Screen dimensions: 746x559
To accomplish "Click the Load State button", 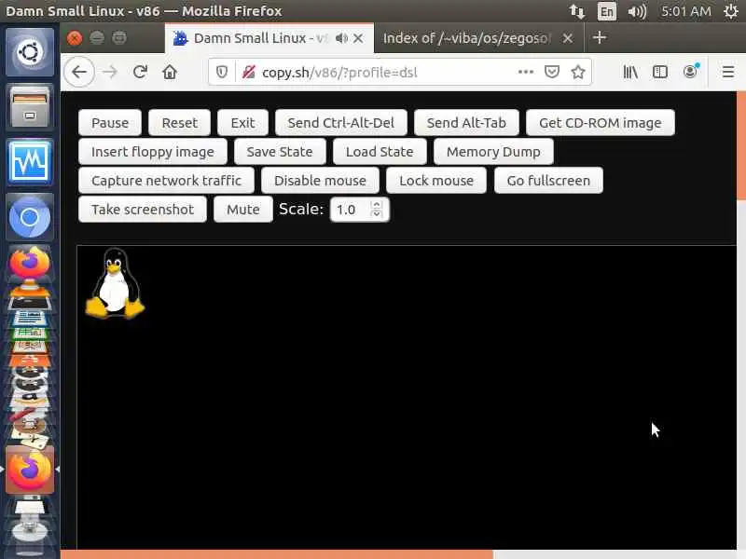I will pos(380,152).
